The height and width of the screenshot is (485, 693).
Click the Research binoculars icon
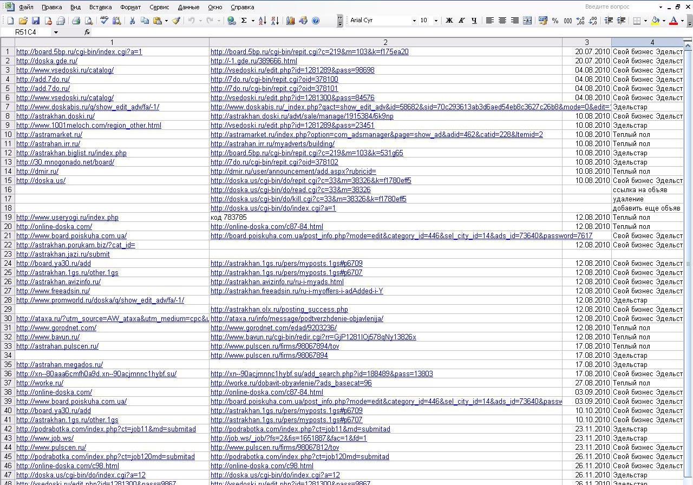point(116,21)
